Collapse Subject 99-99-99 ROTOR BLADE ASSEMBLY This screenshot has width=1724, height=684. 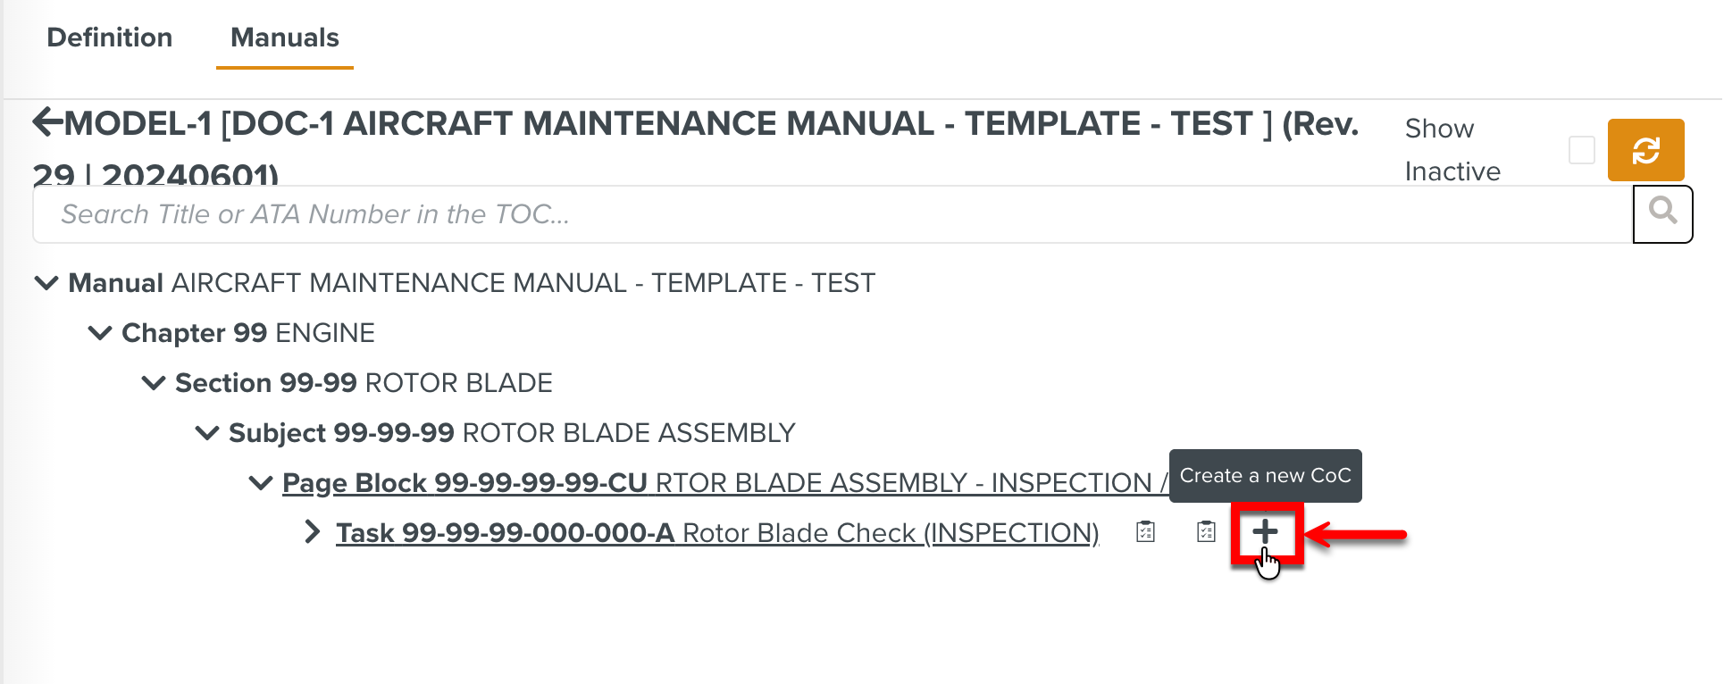(206, 433)
